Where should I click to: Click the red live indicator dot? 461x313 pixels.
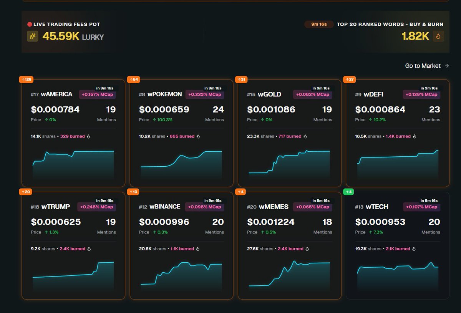30,24
